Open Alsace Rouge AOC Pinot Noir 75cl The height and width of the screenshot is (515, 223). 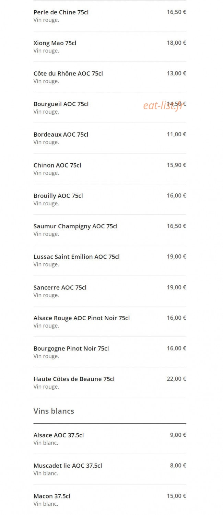pos(110,321)
